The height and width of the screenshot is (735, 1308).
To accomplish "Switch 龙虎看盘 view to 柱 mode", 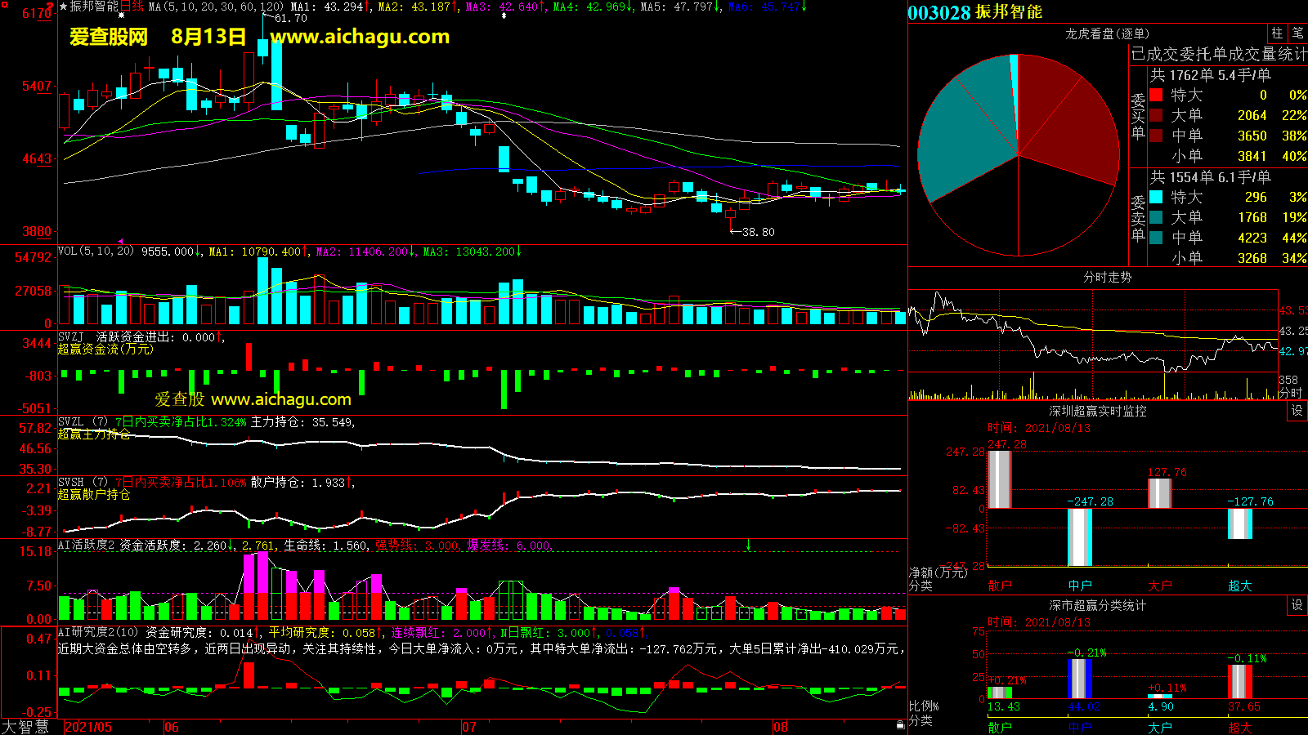I will click(x=1277, y=33).
